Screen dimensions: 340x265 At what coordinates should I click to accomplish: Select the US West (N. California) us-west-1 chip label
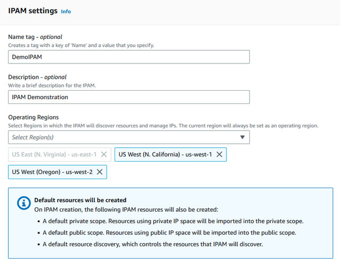pos(165,155)
